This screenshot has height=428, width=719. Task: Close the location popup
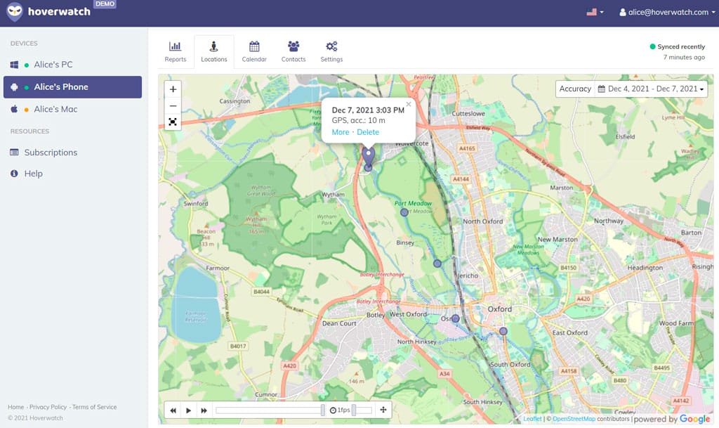409,105
